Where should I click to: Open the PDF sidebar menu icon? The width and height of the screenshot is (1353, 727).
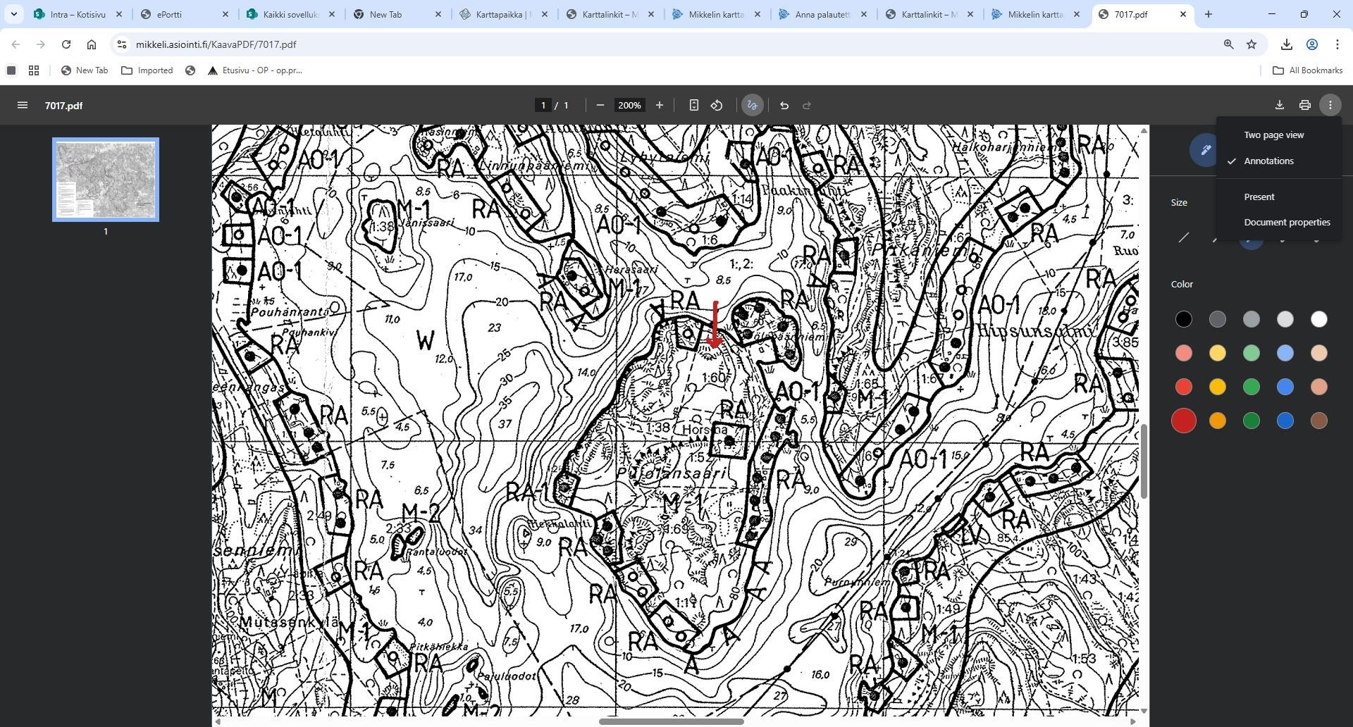pyautogui.click(x=23, y=105)
